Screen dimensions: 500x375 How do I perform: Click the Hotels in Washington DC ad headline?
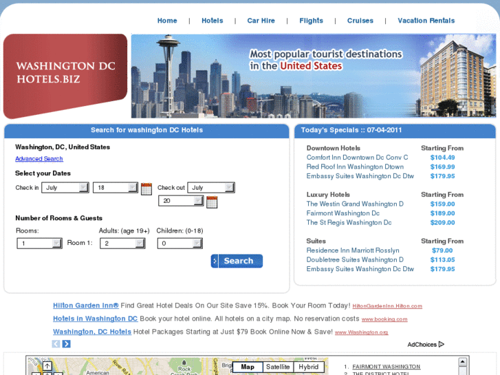pyautogui.click(x=95, y=319)
